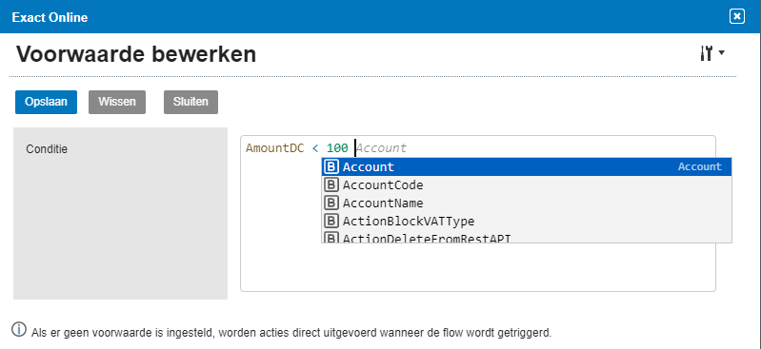
Task: Choose ActionDeleteFromRestAPI suggestion
Action: pos(527,237)
